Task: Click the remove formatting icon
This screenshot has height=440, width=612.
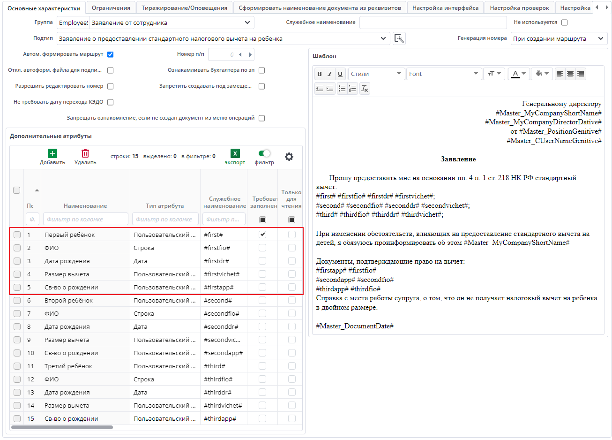Action: pyautogui.click(x=365, y=89)
